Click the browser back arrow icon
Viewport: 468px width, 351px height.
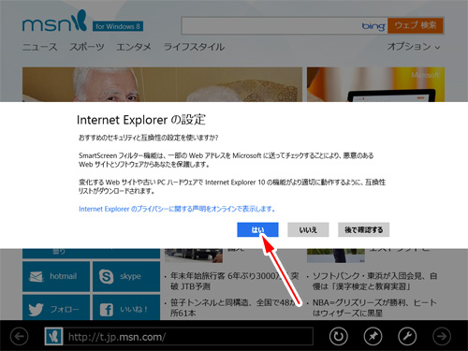(20, 336)
